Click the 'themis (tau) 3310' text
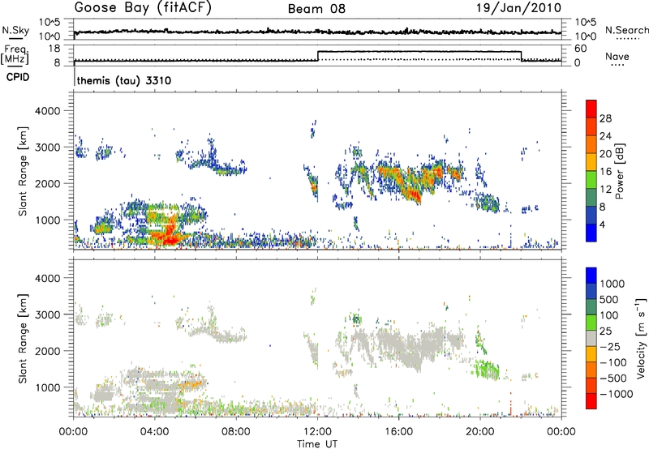Screen dimensions: 649x449 124,80
